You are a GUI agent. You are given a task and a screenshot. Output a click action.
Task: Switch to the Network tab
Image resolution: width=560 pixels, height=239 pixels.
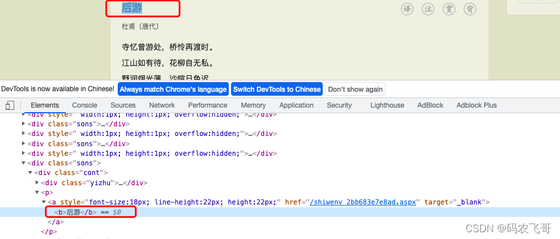(162, 105)
